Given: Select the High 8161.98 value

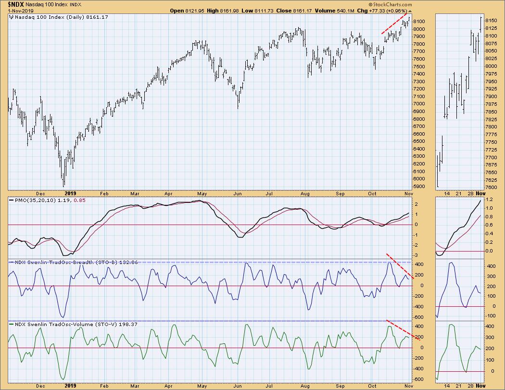Looking at the screenshot, I should (223, 11).
